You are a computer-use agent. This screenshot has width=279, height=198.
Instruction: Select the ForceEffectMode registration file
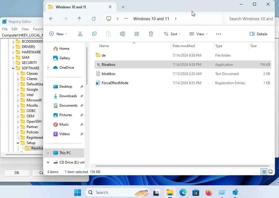point(183,83)
